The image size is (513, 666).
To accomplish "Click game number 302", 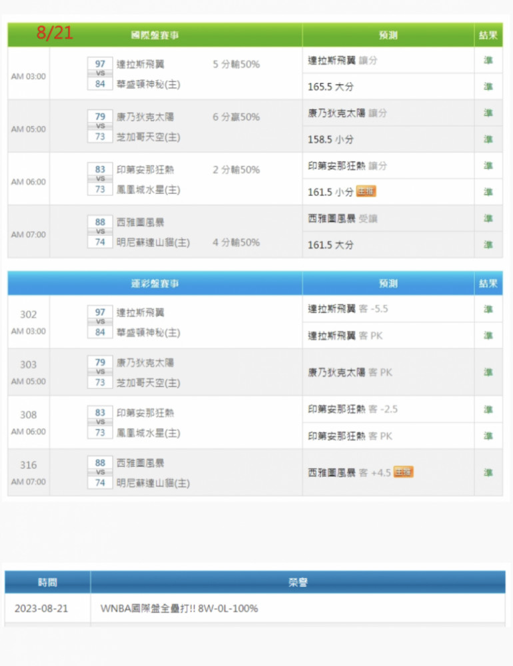I will point(29,314).
